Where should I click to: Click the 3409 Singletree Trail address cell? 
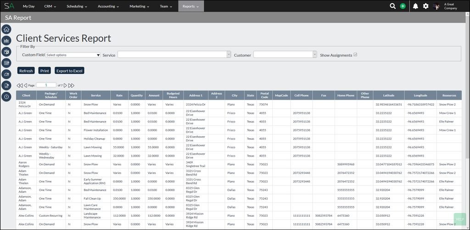click(x=196, y=164)
